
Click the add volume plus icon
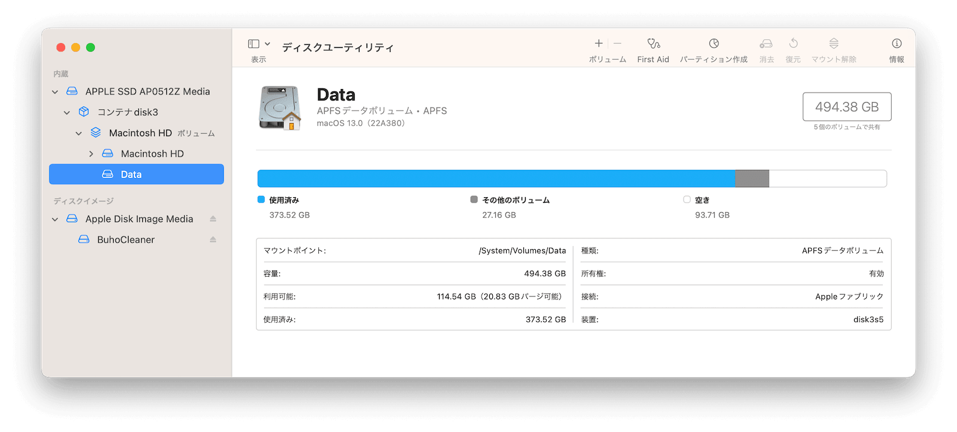pyautogui.click(x=598, y=43)
